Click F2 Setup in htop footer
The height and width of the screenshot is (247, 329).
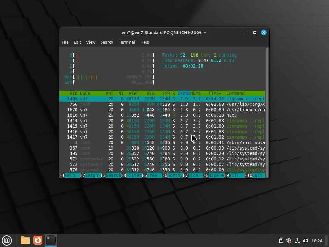pyautogui.click(x=90, y=175)
